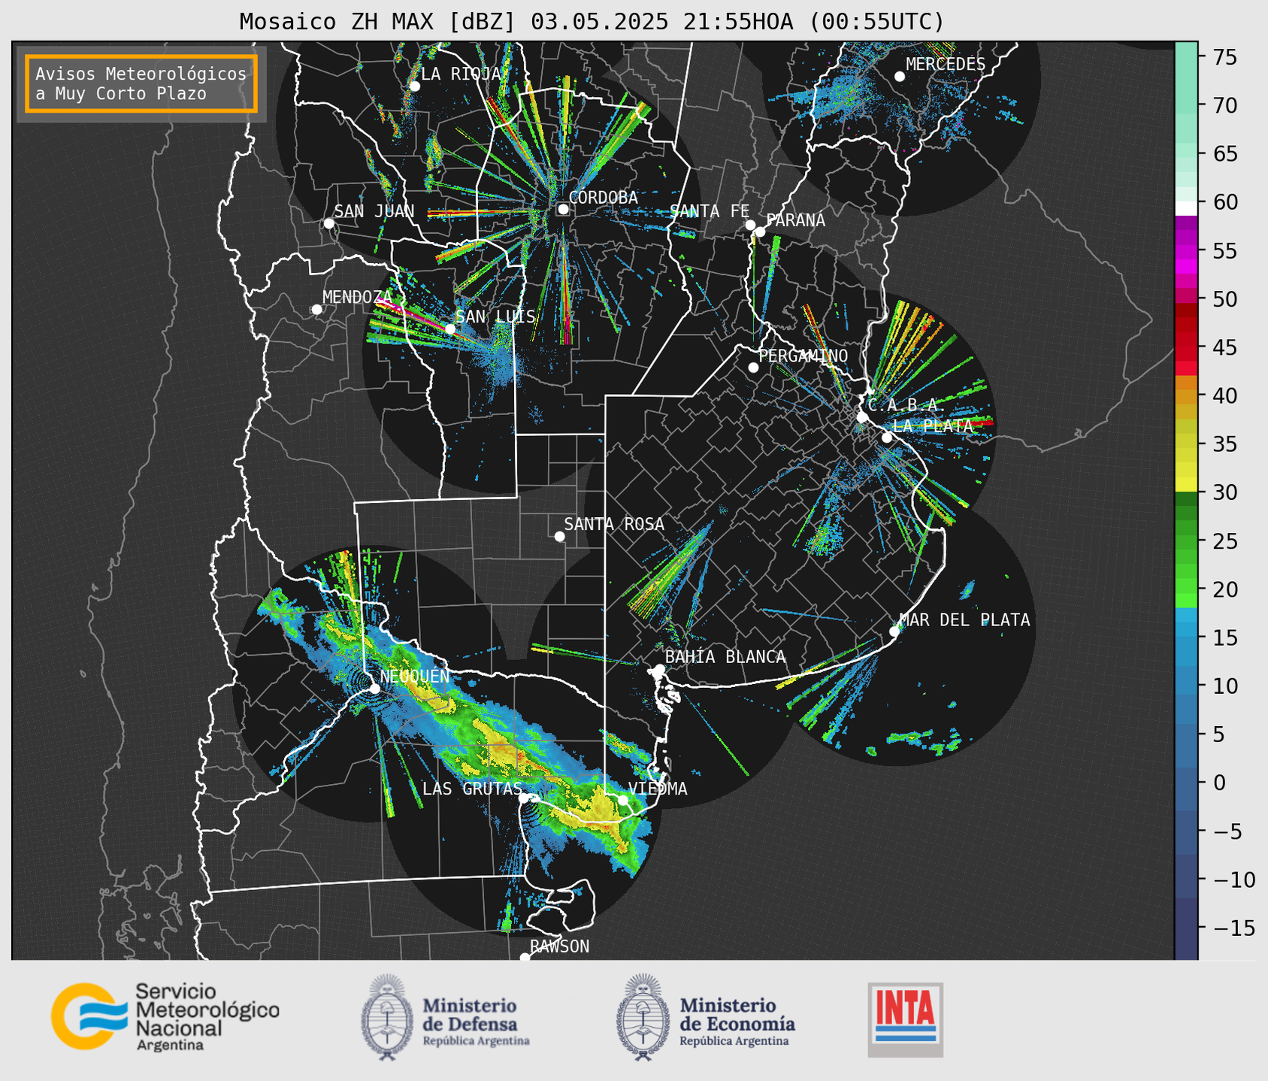Viewport: 1268px width, 1081px height.
Task: Click the SANTA ROSA label text
Action: click(x=614, y=524)
